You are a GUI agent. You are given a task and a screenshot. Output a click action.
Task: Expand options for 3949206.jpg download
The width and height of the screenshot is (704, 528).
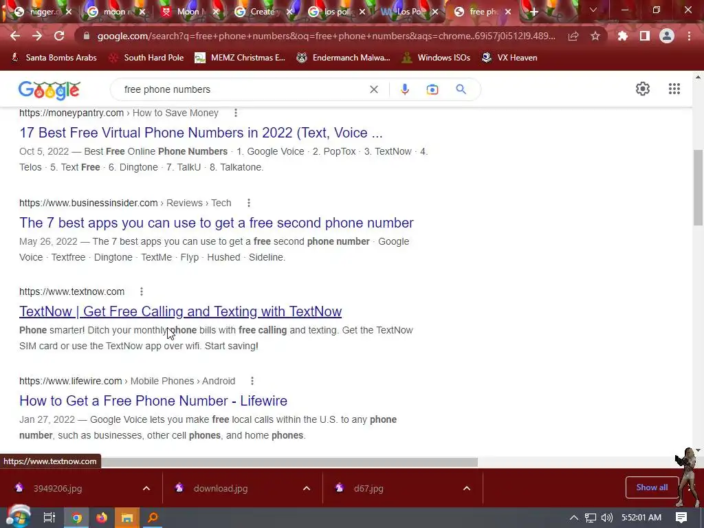click(x=146, y=489)
